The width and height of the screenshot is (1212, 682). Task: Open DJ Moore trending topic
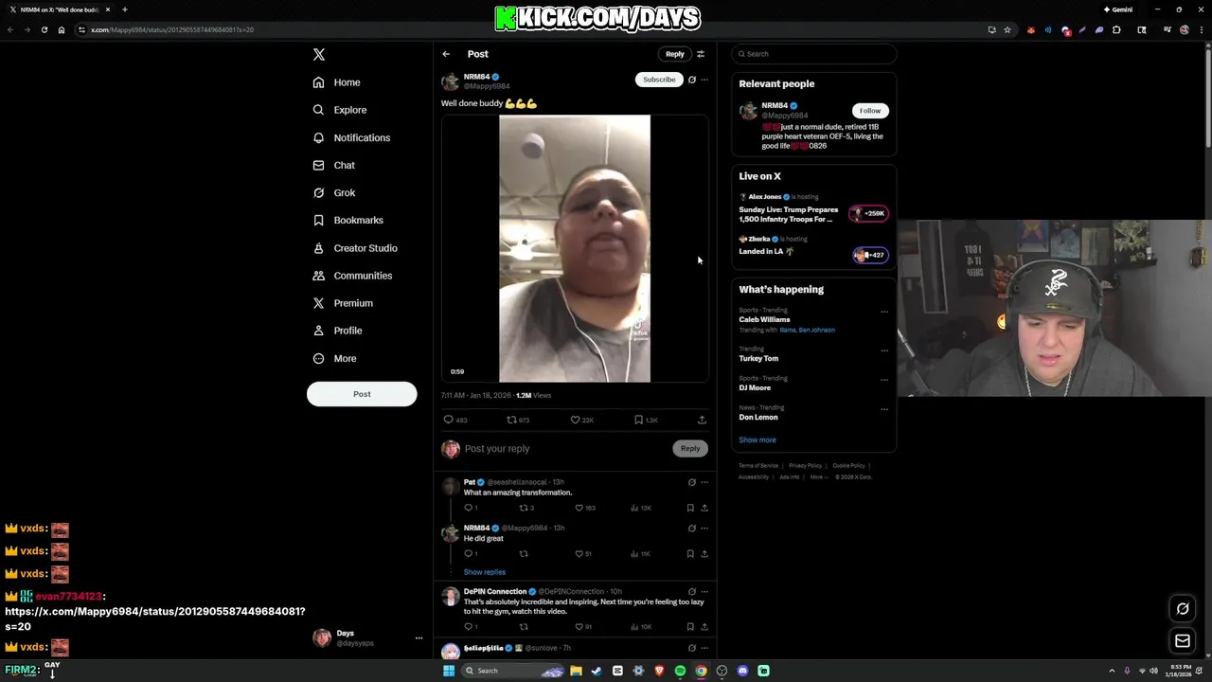[755, 387]
